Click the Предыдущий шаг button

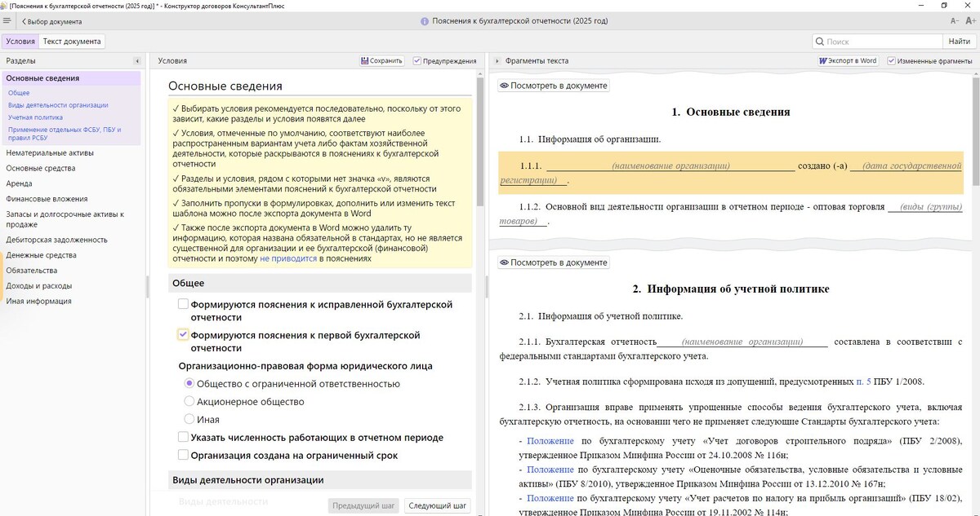(x=365, y=506)
